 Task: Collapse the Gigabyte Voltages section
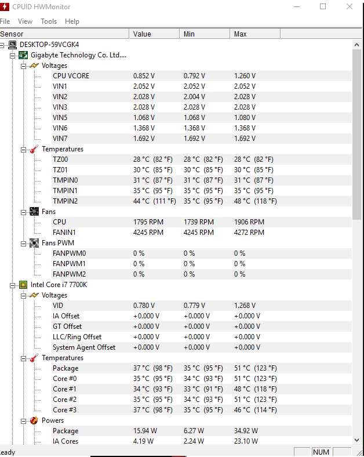tap(23, 66)
